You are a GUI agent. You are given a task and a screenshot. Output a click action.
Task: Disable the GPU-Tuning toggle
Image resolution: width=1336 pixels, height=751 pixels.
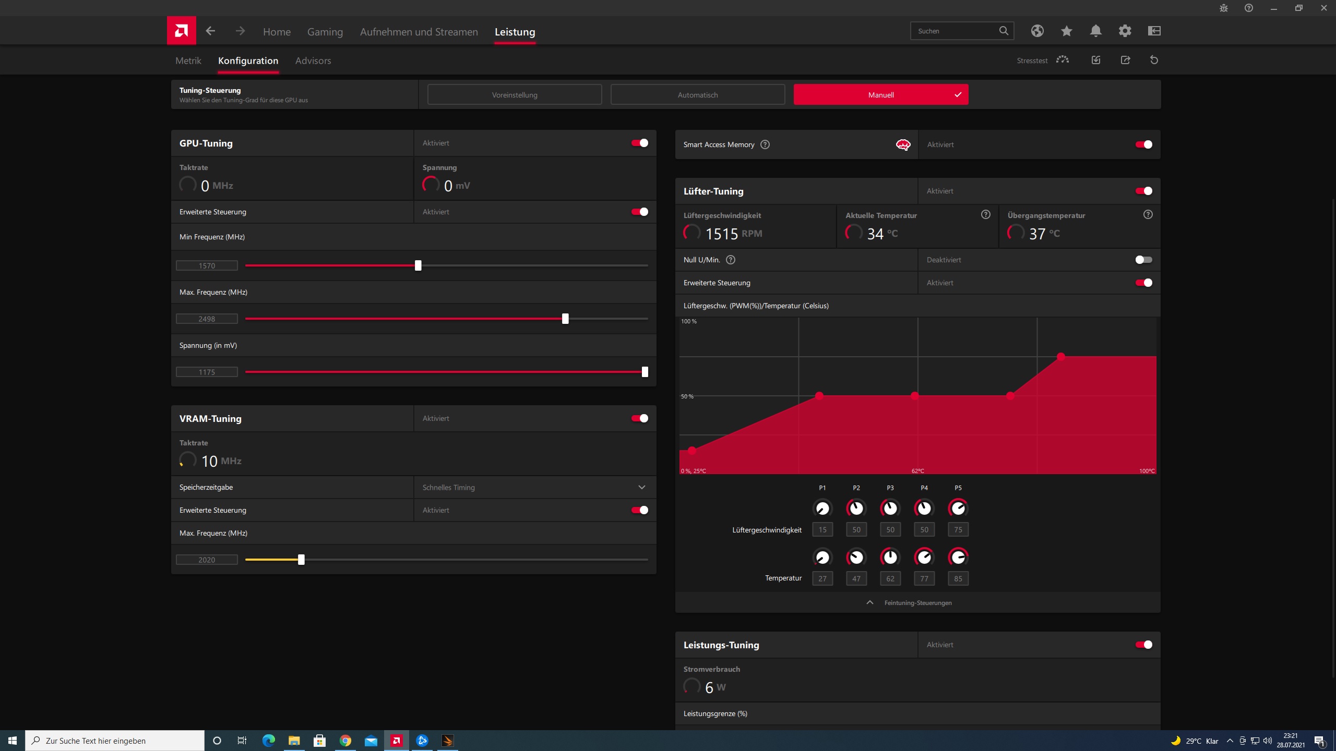(x=640, y=143)
